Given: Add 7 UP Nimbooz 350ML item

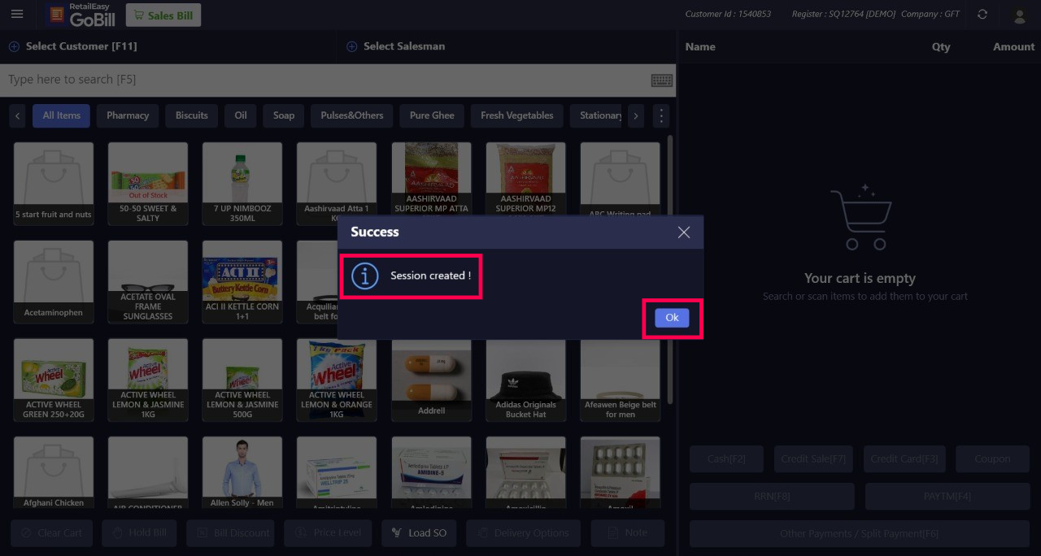Looking at the screenshot, I should 242,184.
